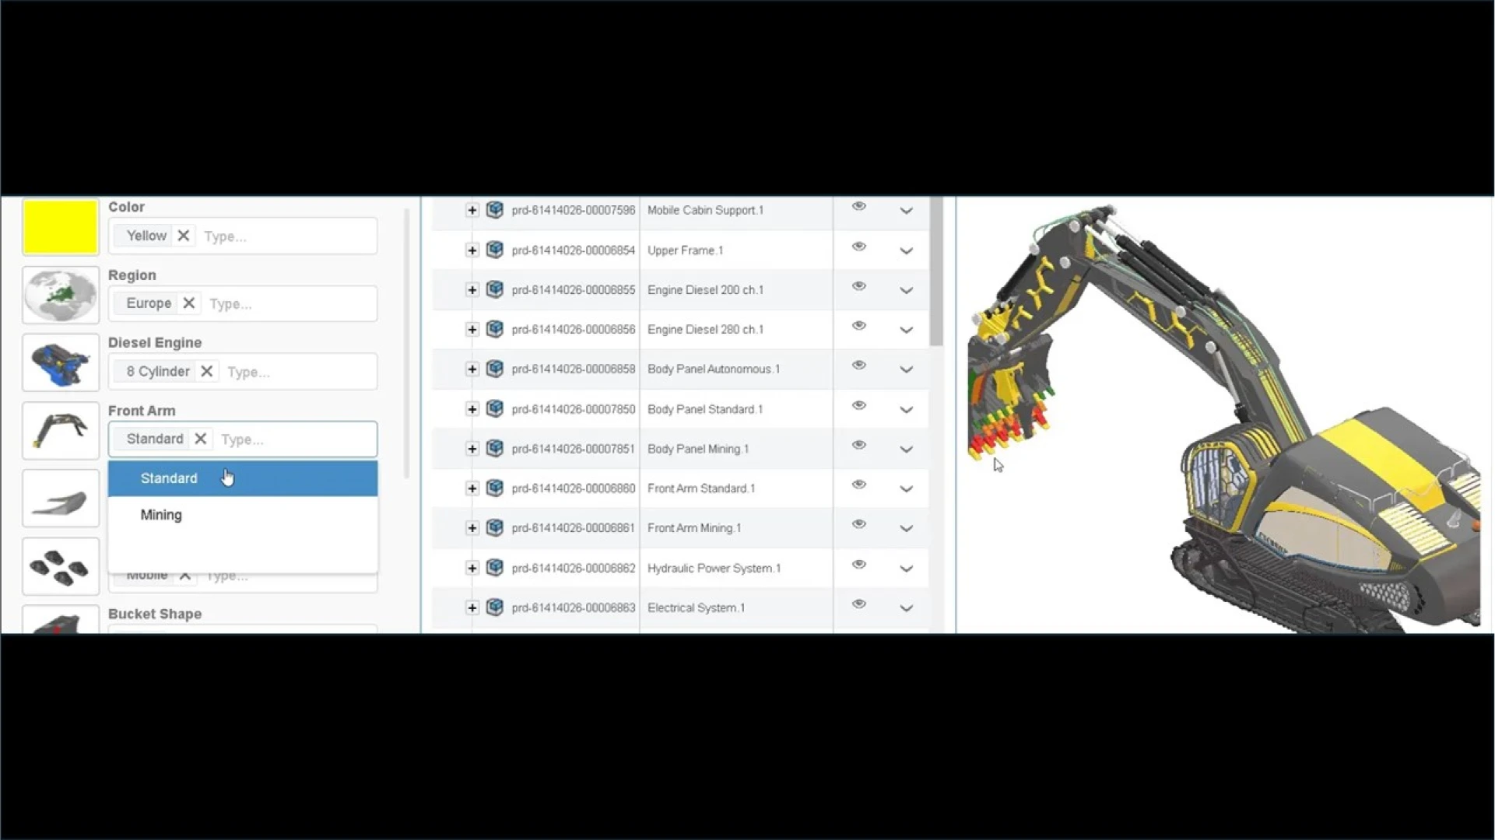Screen dimensions: 1495x840
Task: Click product icon of Body Panel Autonomous.1
Action: [x=495, y=369]
